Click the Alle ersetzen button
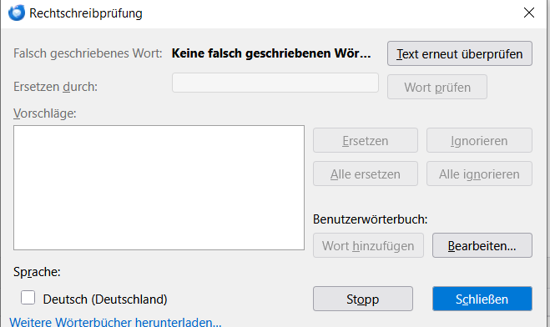Screen dimensions: 550x327 pyautogui.click(x=366, y=174)
